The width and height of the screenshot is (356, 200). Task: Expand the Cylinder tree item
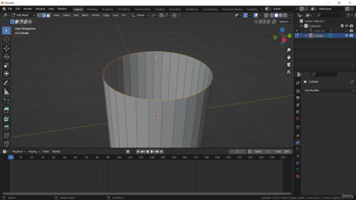(x=306, y=36)
